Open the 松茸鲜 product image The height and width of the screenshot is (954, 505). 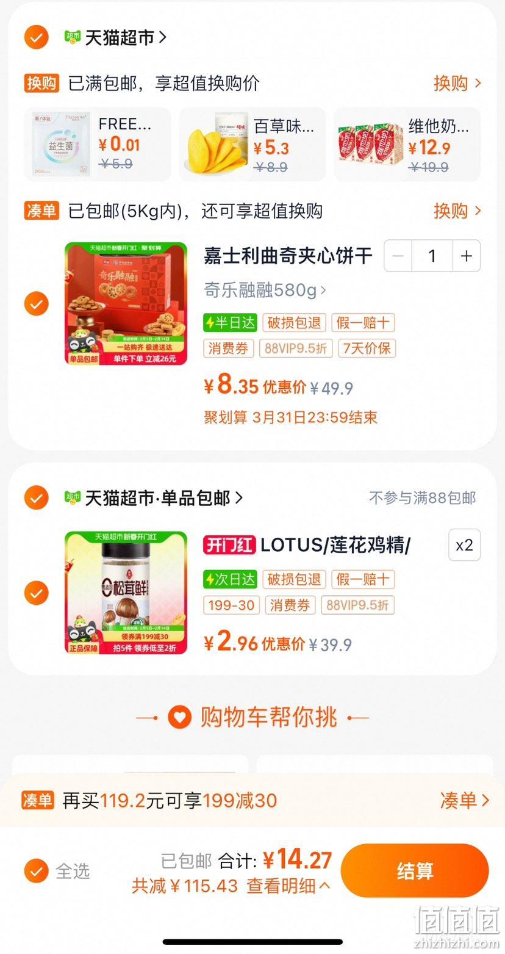coord(126,593)
